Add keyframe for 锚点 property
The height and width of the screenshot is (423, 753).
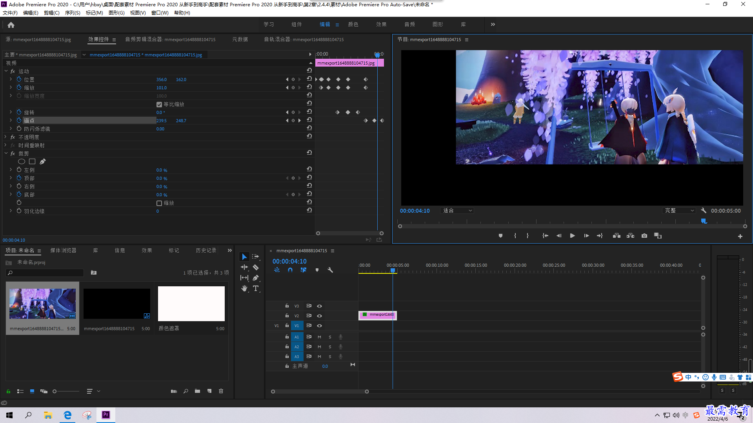coord(293,121)
